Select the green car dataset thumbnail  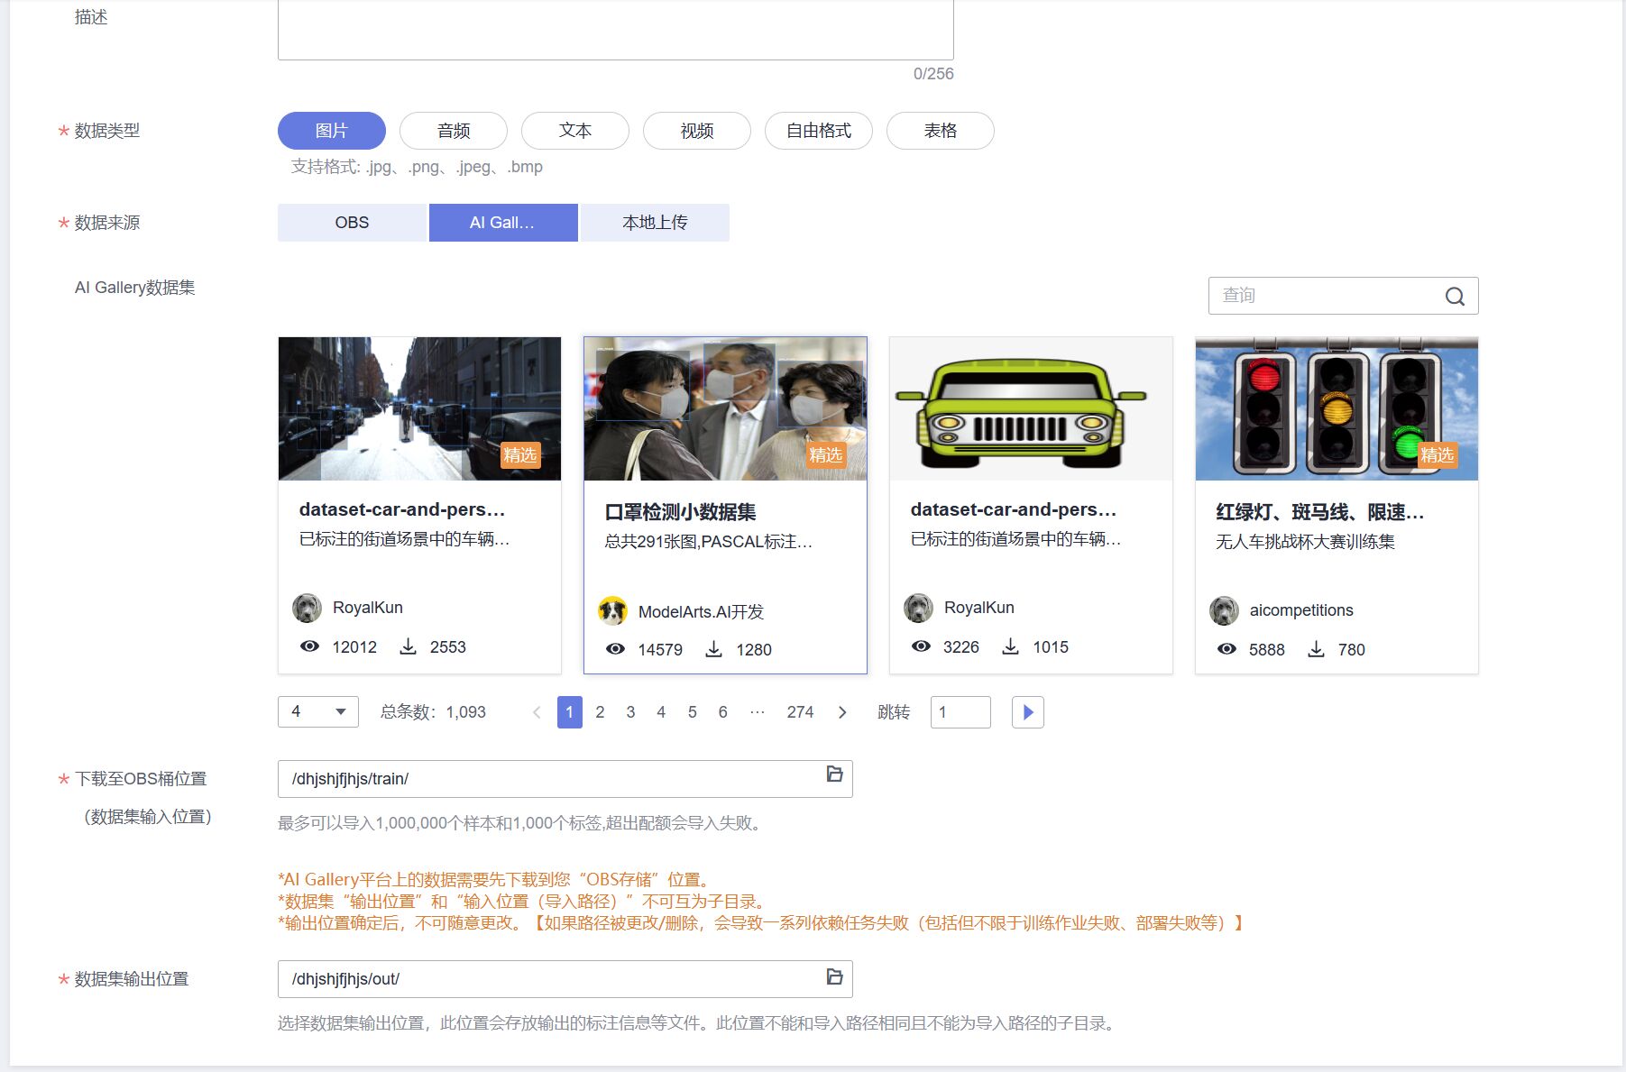(x=1031, y=408)
